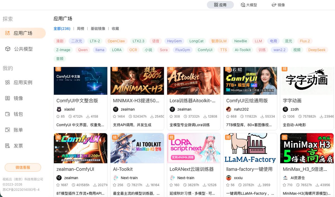Viewport: 335px width, 197px height.
Task: Open the MiniMax H3 5倍速 thumbnail
Action: [307, 148]
